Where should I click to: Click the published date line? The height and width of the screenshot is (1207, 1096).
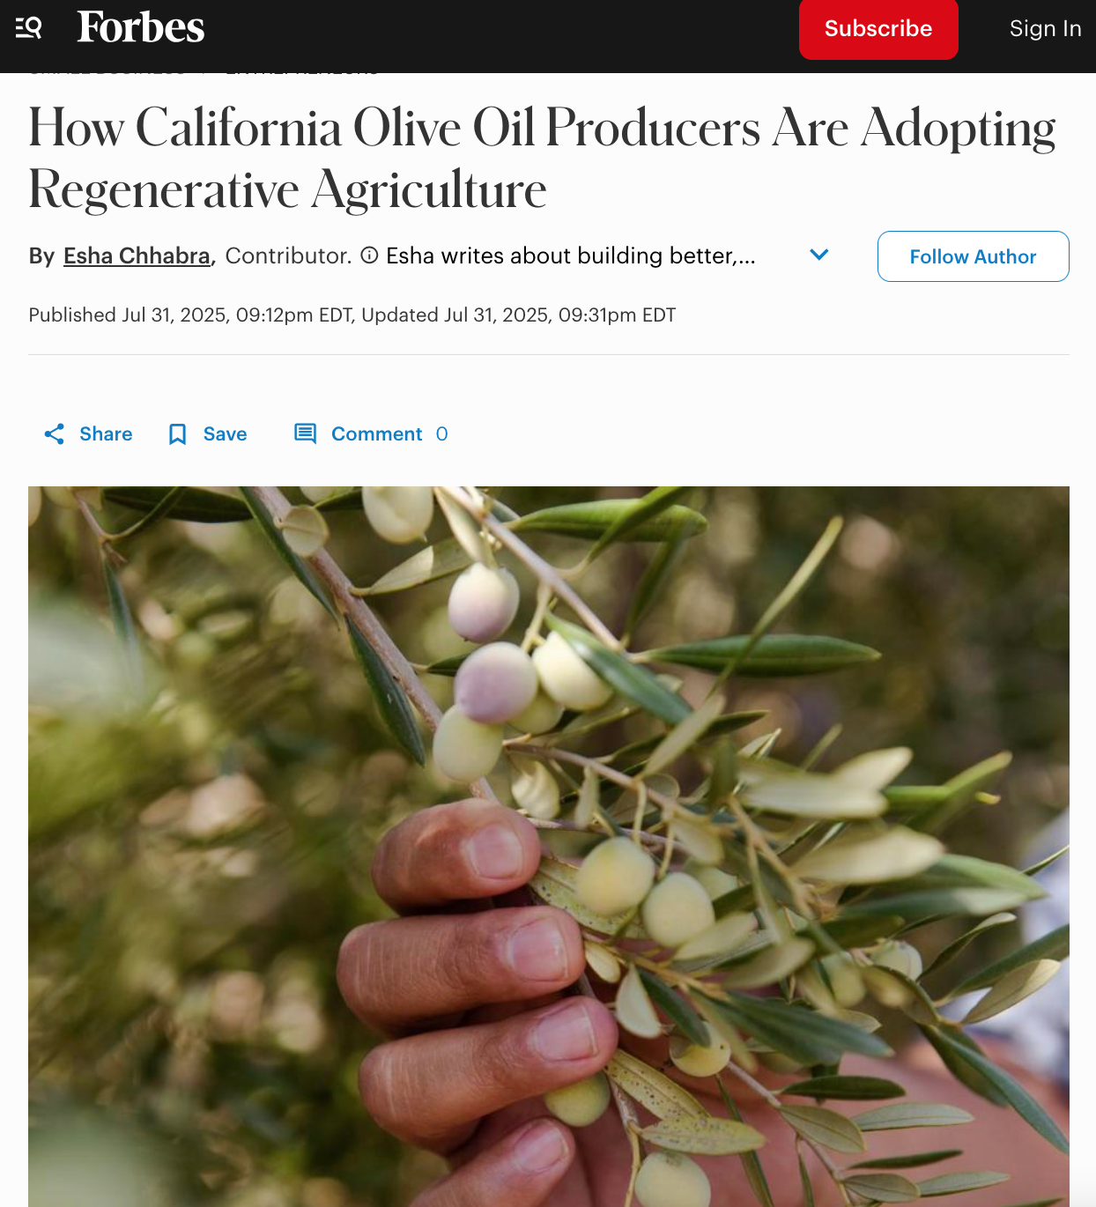click(x=352, y=315)
